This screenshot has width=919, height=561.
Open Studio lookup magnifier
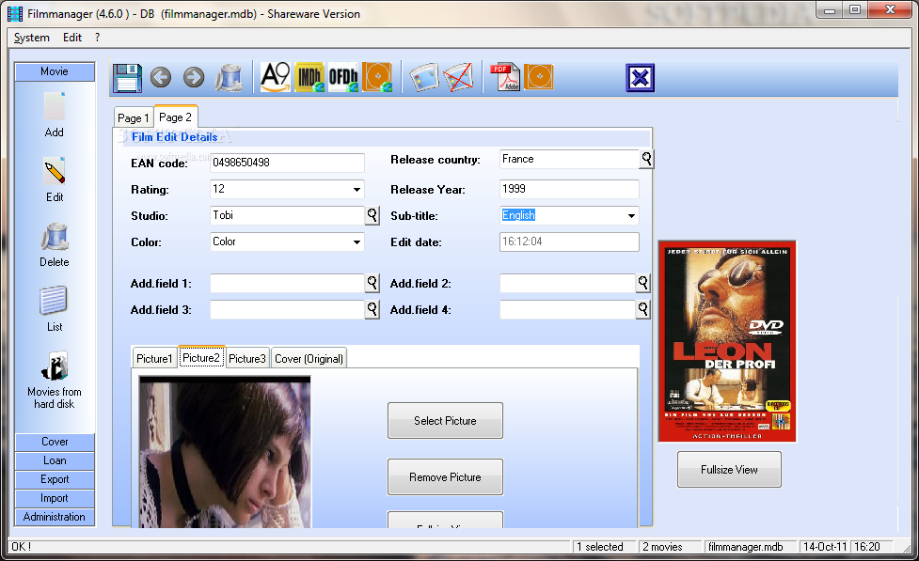(372, 215)
